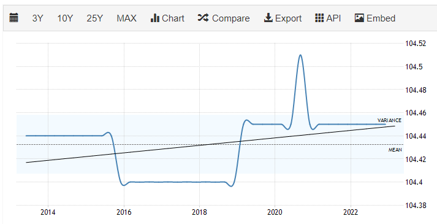The width and height of the screenshot is (437, 224).
Task: Show the MAX time range
Action: pyautogui.click(x=126, y=18)
